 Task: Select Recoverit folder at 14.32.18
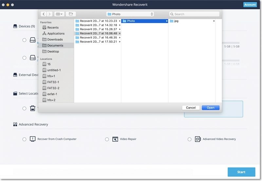pos(98,25)
